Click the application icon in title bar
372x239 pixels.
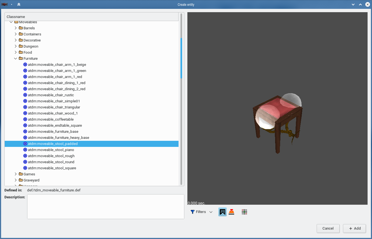point(4,4)
